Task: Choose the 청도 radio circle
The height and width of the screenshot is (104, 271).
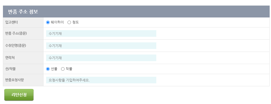Action: coord(69,22)
